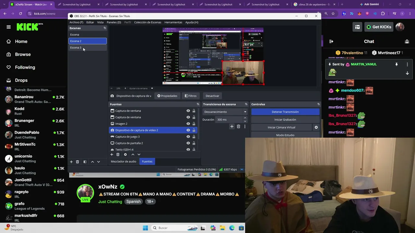Undock the Transiciones de escena panel

point(246,104)
